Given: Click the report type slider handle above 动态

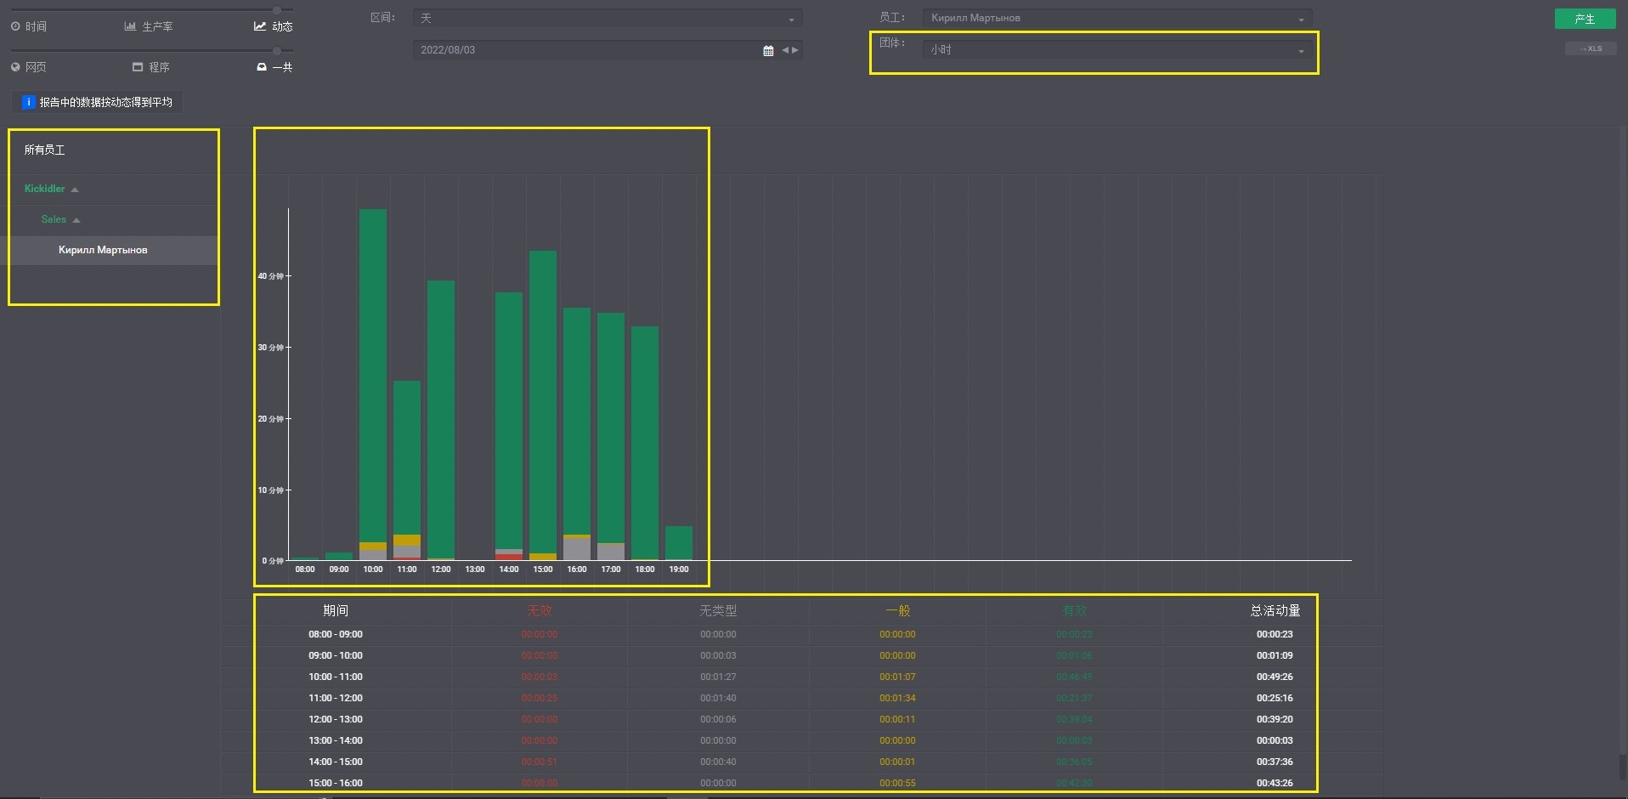Looking at the screenshot, I should 277,10.
